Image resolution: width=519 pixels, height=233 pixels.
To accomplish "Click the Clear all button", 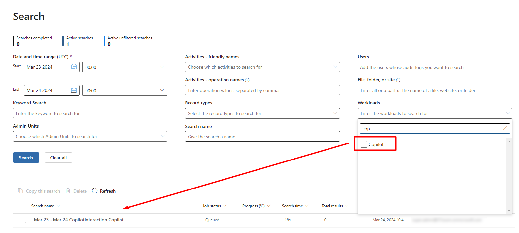I will click(58, 158).
